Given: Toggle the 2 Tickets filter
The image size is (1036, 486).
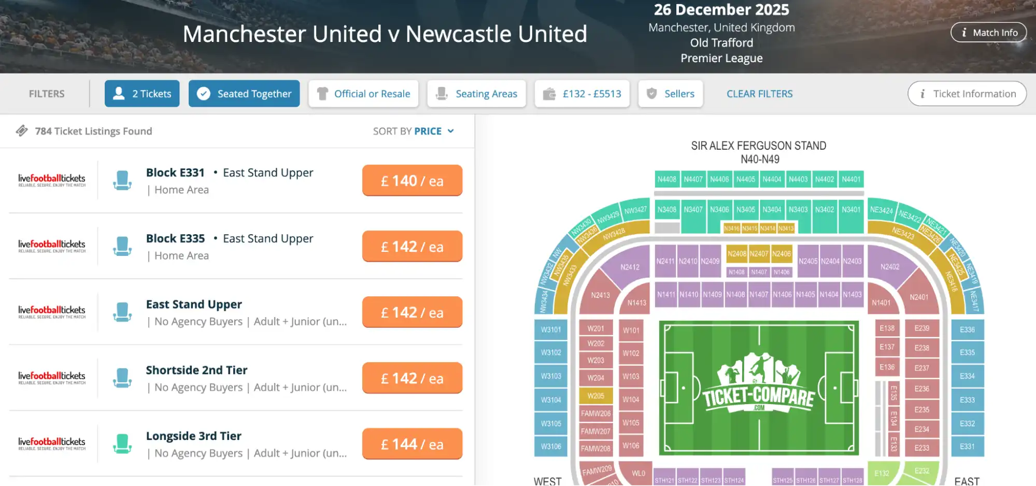Looking at the screenshot, I should click(142, 93).
